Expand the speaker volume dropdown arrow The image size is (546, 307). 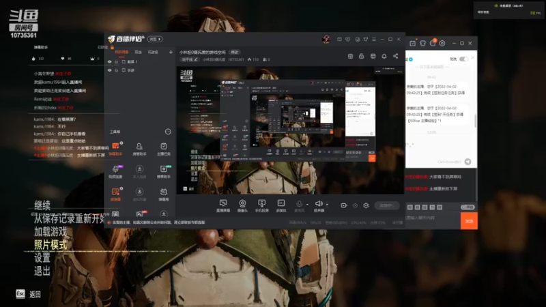pyautogui.click(x=327, y=204)
